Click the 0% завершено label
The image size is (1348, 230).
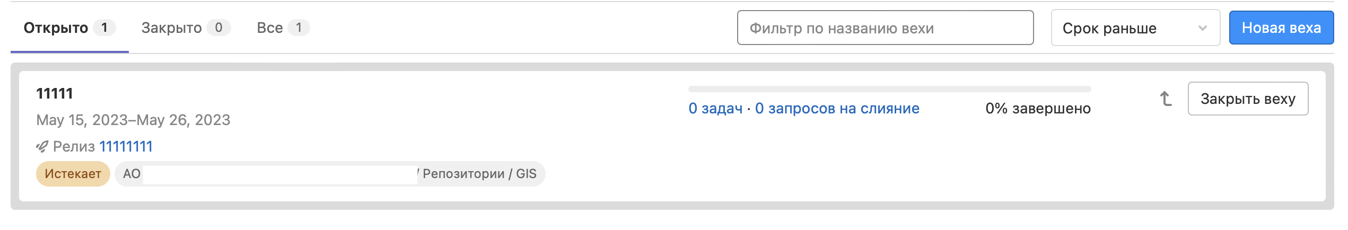click(1038, 109)
